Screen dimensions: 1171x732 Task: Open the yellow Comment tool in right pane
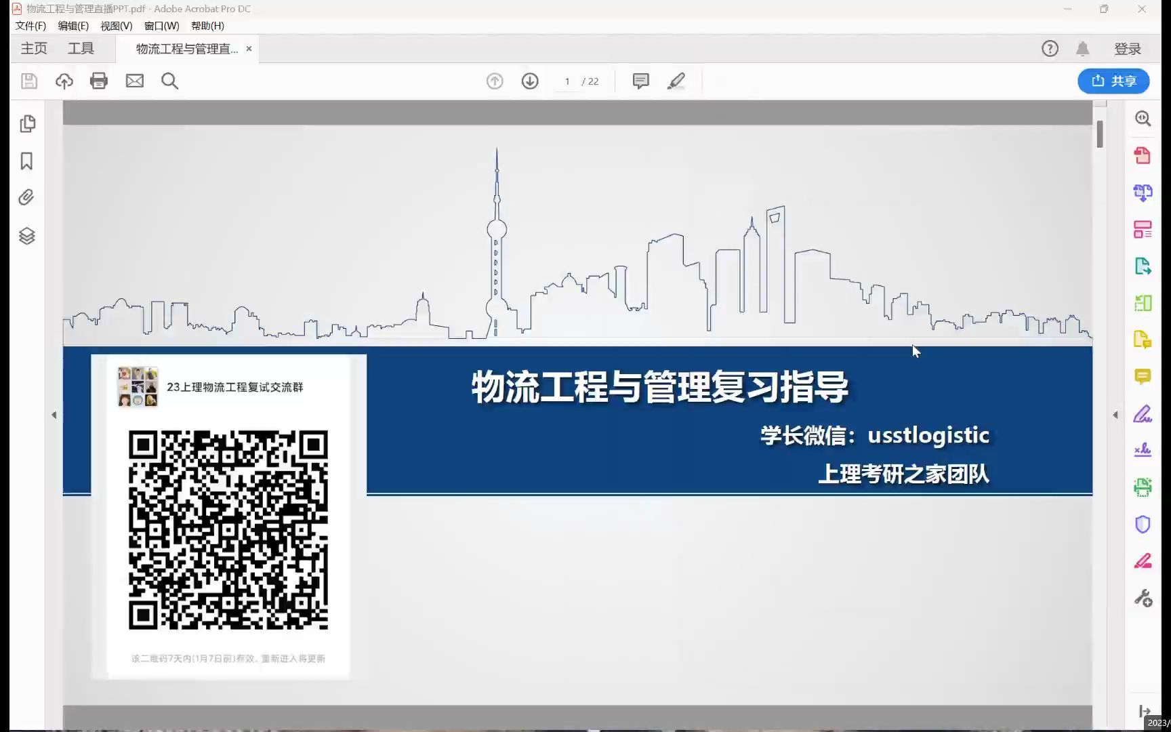pyautogui.click(x=1143, y=377)
